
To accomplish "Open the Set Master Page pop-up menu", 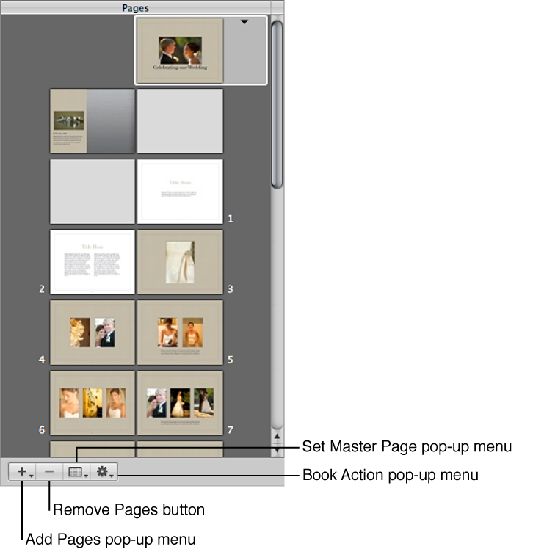I will (77, 472).
